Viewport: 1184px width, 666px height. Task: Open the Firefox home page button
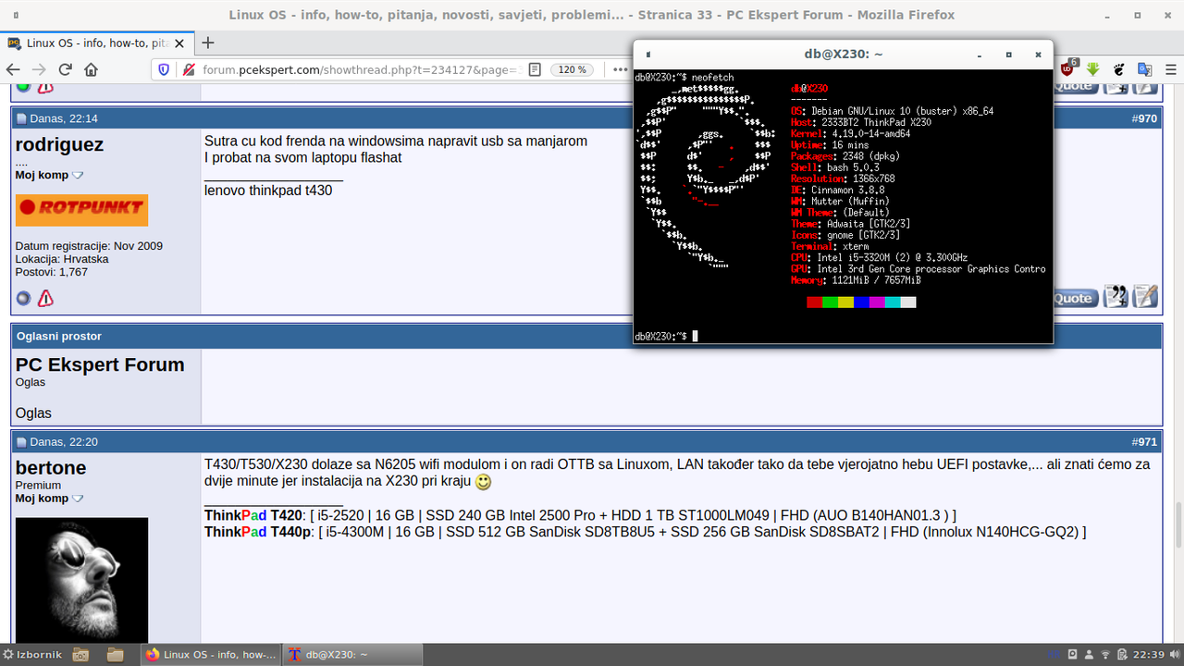pos(91,69)
